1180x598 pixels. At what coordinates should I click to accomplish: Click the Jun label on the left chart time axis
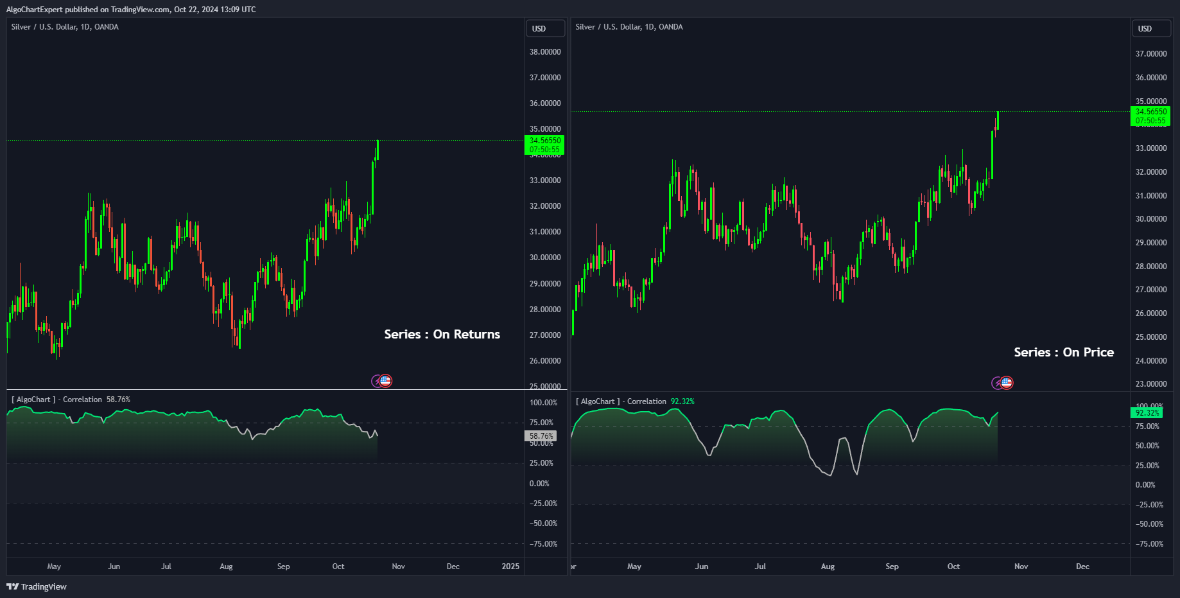(x=114, y=567)
